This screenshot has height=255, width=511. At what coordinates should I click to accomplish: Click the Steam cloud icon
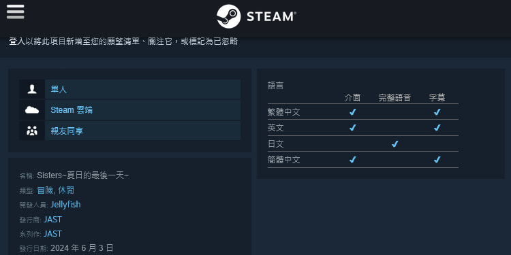click(32, 110)
